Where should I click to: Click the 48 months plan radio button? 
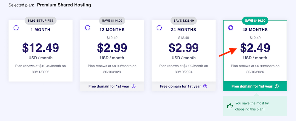click(231, 28)
